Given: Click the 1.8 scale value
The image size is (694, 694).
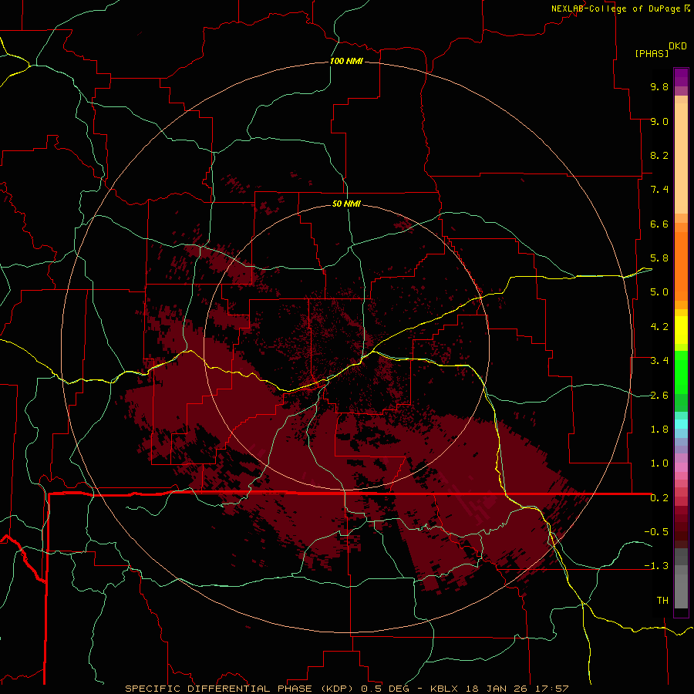Looking at the screenshot, I should click(x=659, y=430).
